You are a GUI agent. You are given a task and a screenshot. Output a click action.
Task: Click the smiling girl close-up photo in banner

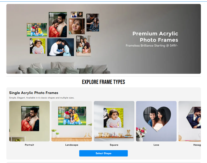click(x=77, y=26)
